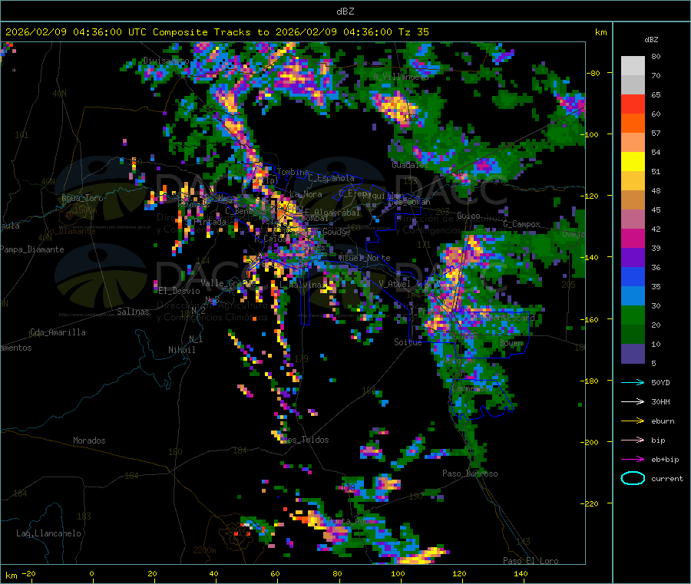
Task: Click the 140 tick on horizontal km axis
Action: 521,573
